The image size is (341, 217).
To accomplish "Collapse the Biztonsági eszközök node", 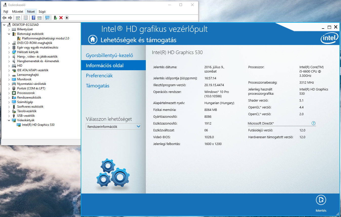I will [9, 34].
